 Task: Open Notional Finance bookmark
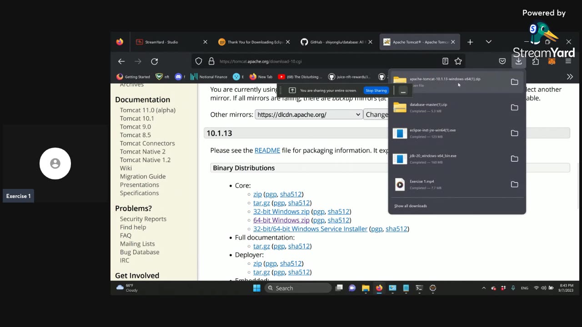209,77
